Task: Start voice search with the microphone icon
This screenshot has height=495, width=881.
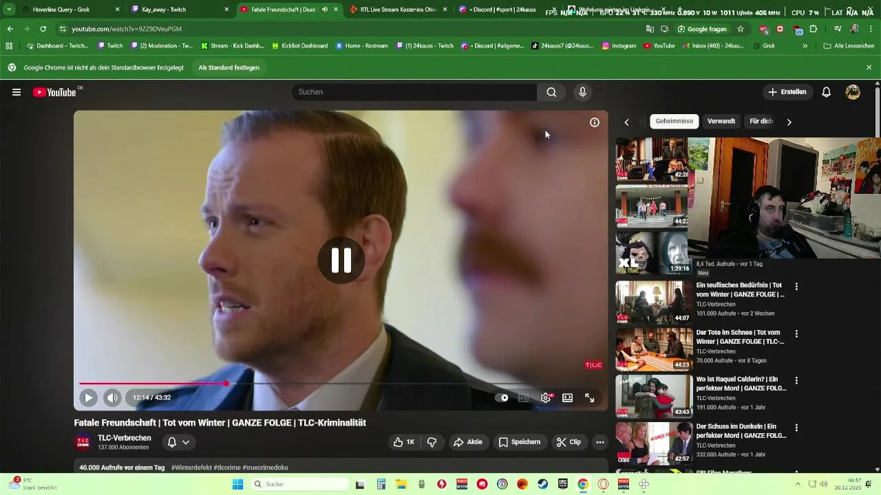Action: [x=582, y=92]
